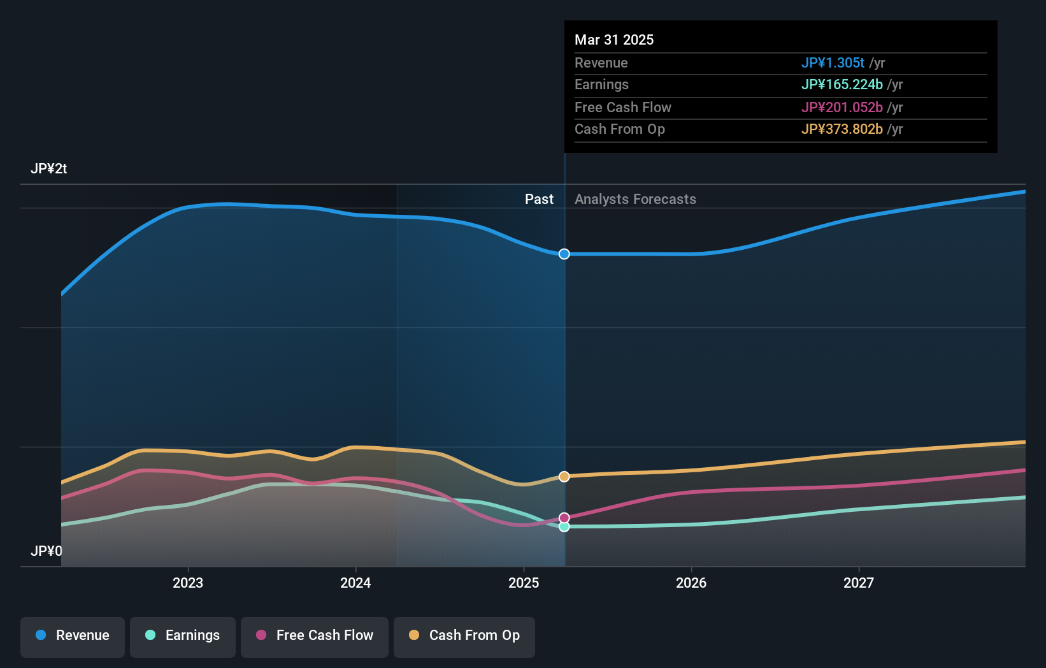Click the JP¥165.224b earnings value
The image size is (1046, 668).
(x=842, y=84)
